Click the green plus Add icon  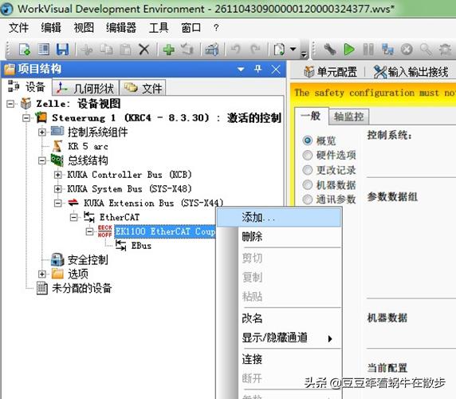169,49
